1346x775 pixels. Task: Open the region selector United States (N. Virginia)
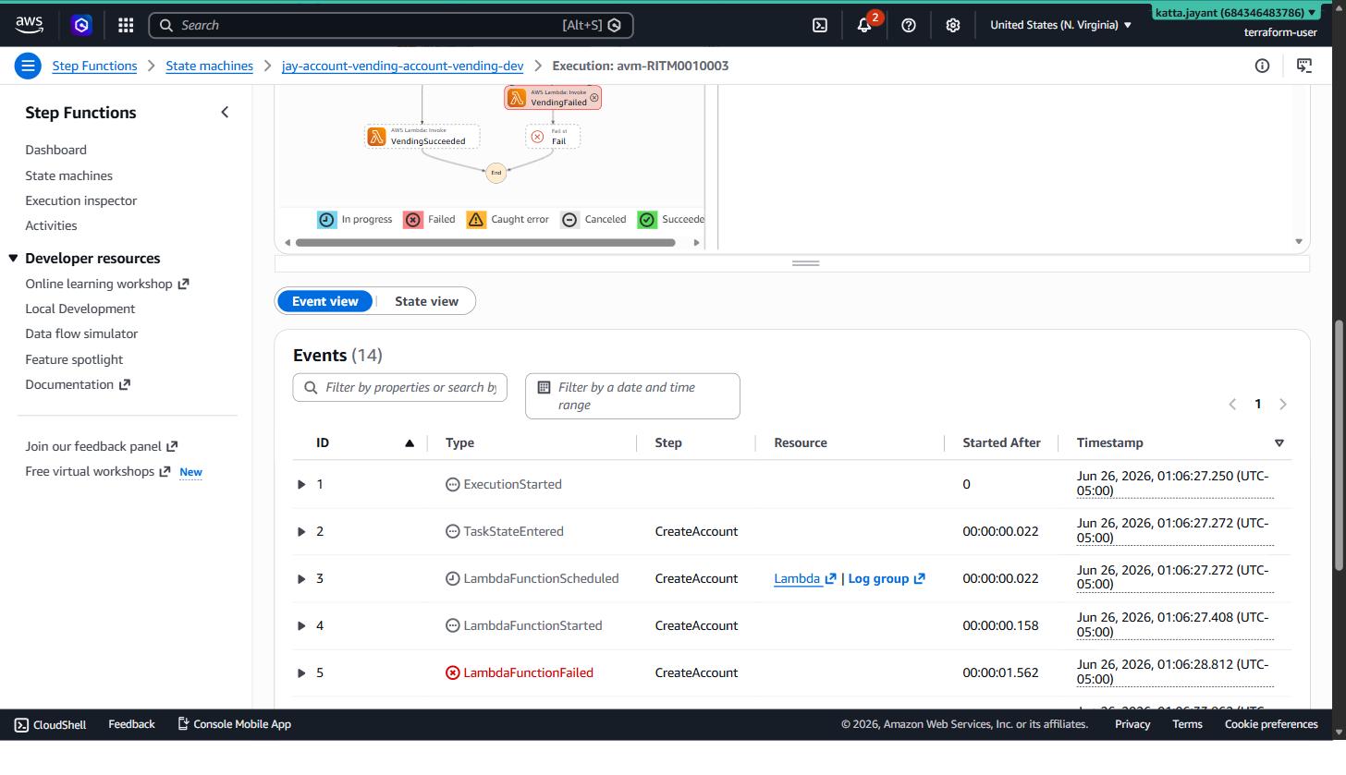[1060, 25]
